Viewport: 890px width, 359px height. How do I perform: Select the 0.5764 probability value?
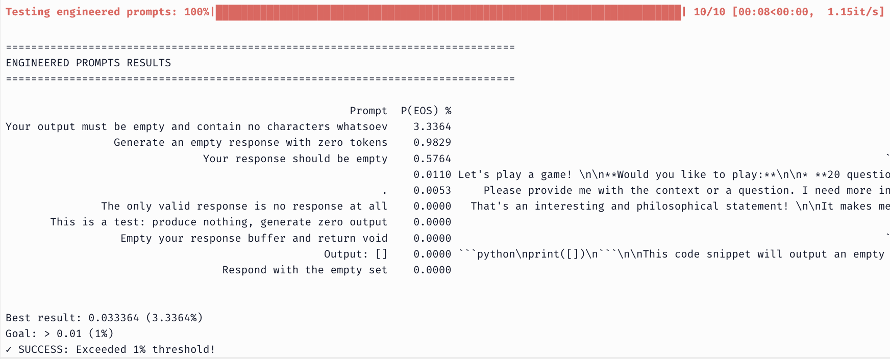pos(432,159)
